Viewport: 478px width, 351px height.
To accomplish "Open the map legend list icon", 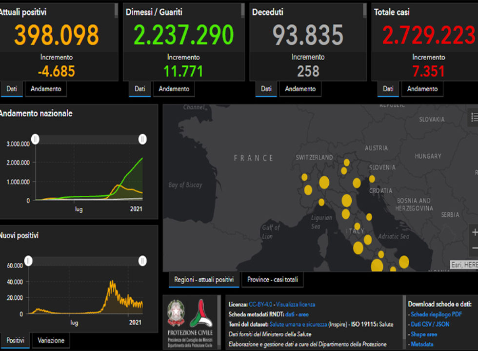I will point(474,117).
